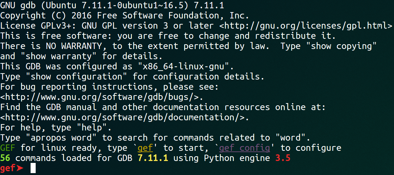Open the gnu.org GPL license URL

click(306, 26)
